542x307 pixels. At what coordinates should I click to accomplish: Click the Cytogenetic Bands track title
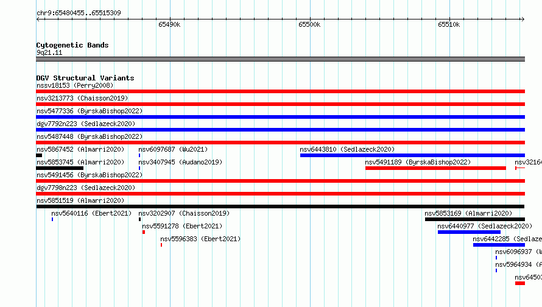tap(72, 45)
